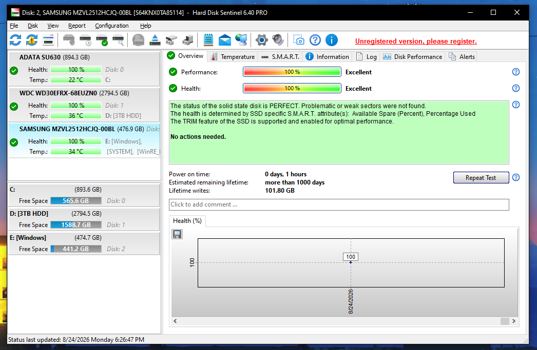Image resolution: width=537 pixels, height=350 pixels.
Task: Click the C: free space 565.6 GB bar
Action: tap(76, 201)
